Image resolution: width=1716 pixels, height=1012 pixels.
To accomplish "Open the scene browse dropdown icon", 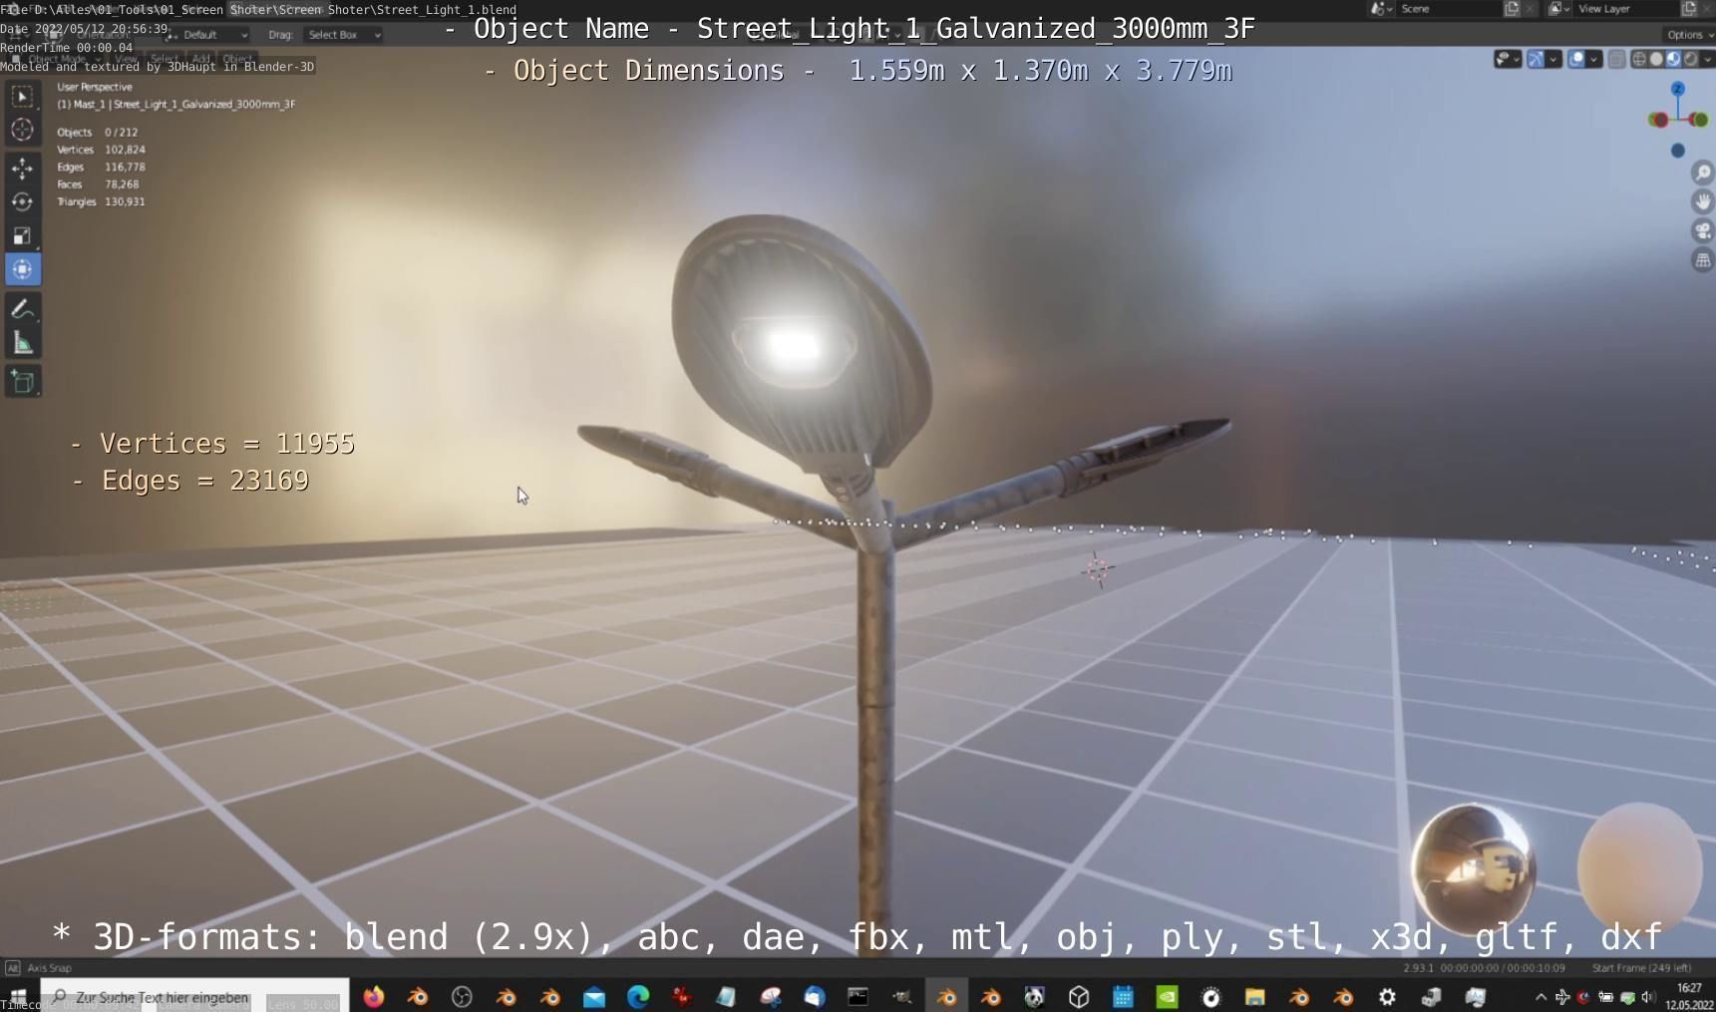I will pyautogui.click(x=1381, y=9).
